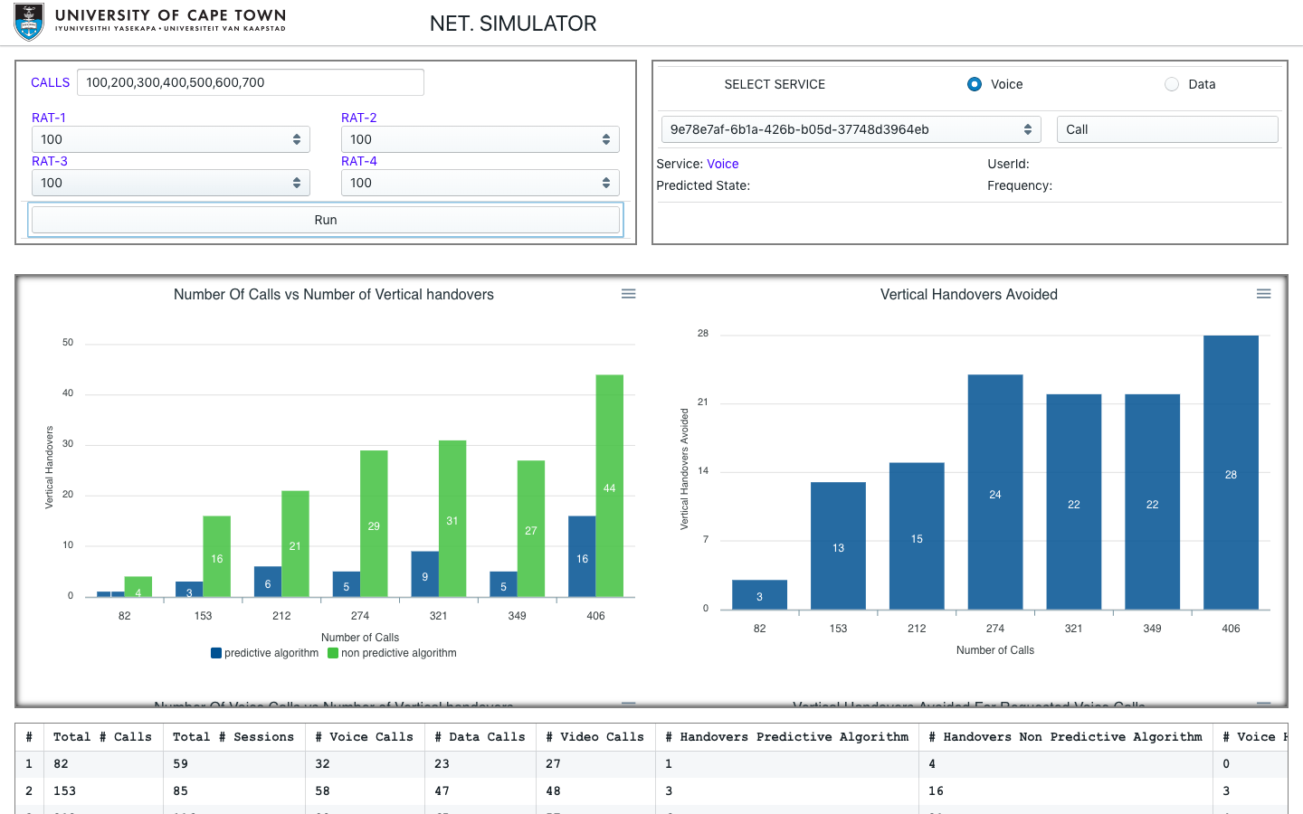The height and width of the screenshot is (814, 1303).
Task: Click the # Voice Calls column header
Action: pos(364,737)
